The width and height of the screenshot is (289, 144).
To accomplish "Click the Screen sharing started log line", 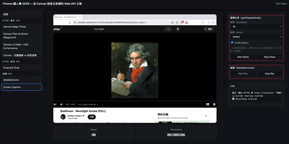I will pos(247,96).
